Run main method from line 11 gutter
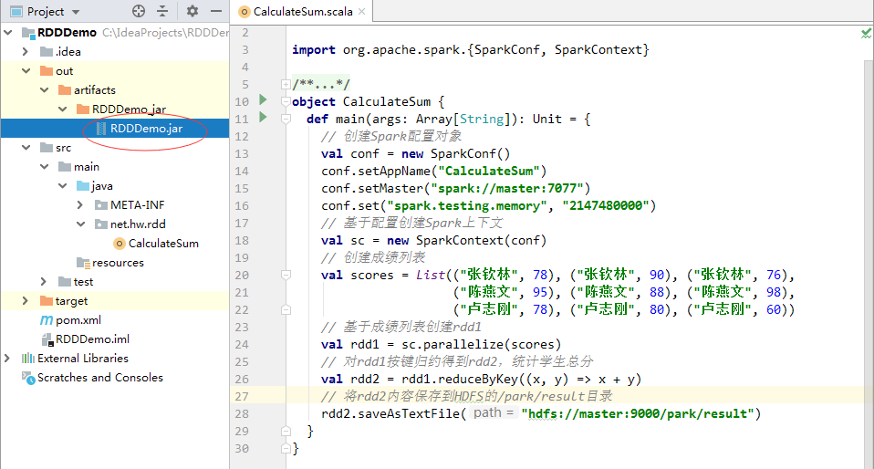 click(x=263, y=117)
